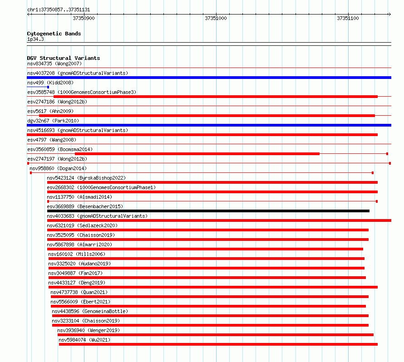This screenshot has height=362, width=404.
Task: Open the nsv3936940 (Wenger2019) label
Action: point(89,330)
